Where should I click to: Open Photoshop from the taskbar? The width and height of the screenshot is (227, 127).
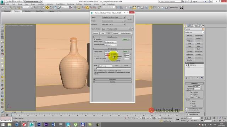39,125
